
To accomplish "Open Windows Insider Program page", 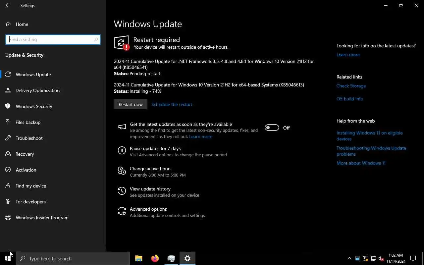I will coord(53,218).
